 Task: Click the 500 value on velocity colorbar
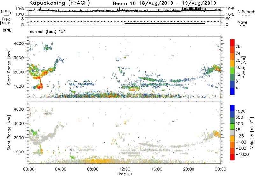(239, 117)
